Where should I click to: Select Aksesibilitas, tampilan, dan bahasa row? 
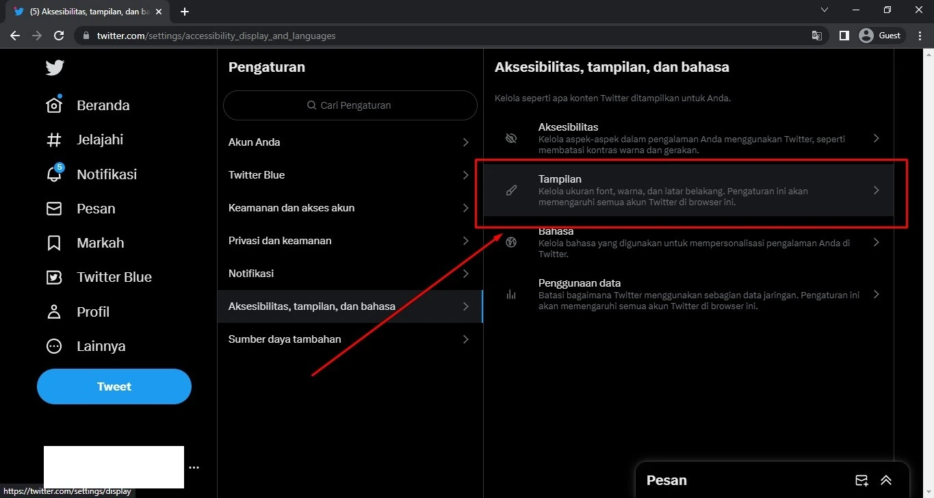click(350, 306)
